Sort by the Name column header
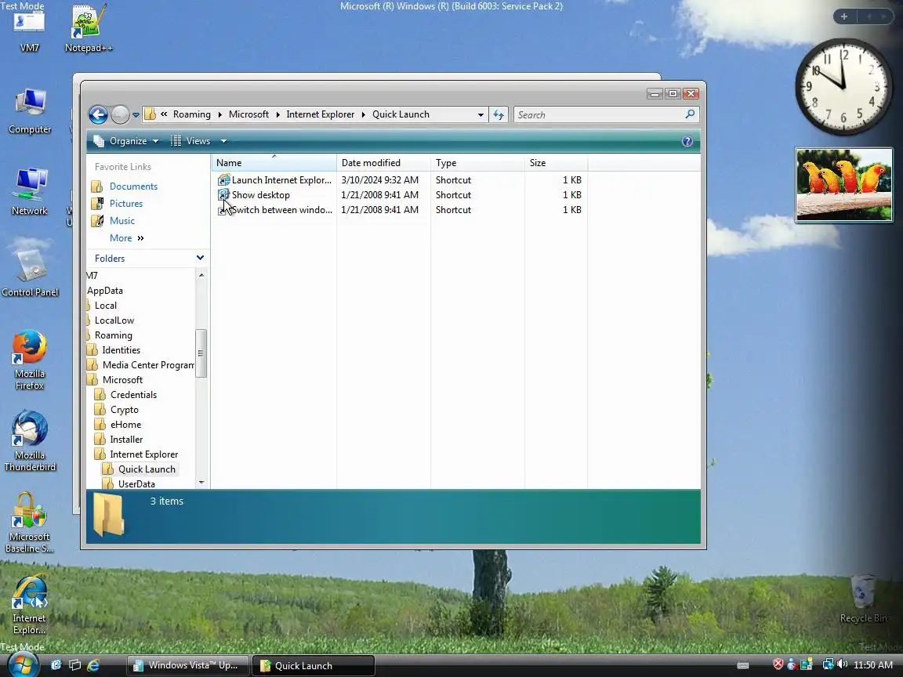903x677 pixels. [274, 163]
